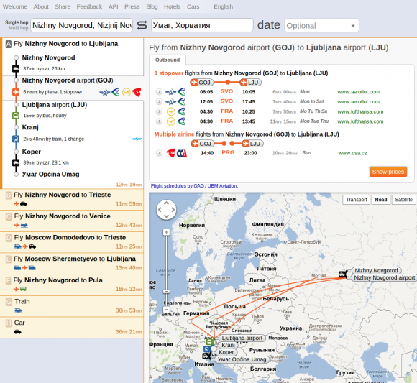Click car icon under Nizhny Novgorod leg
Viewport: 417px width, 383px height.
[16, 68]
